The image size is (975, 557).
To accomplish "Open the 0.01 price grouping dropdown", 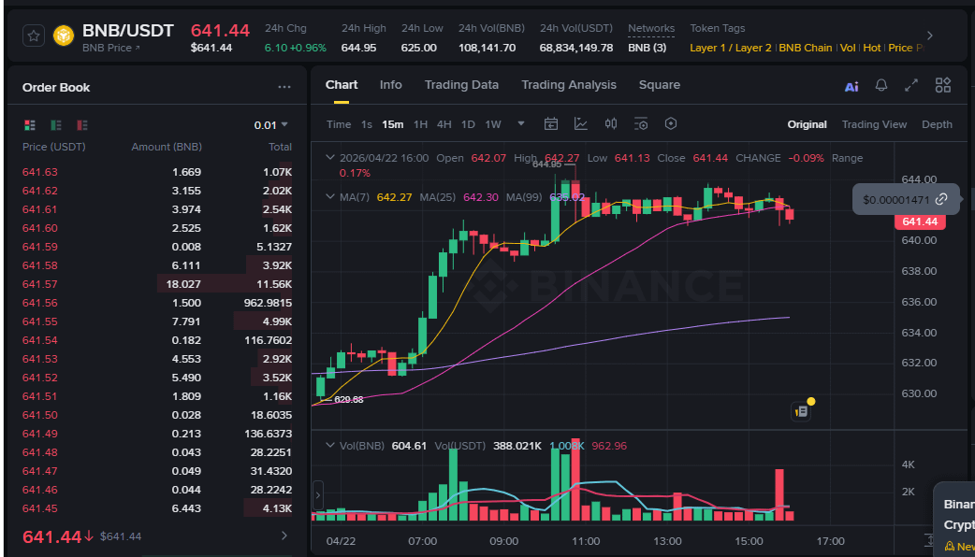I will tap(270, 125).
